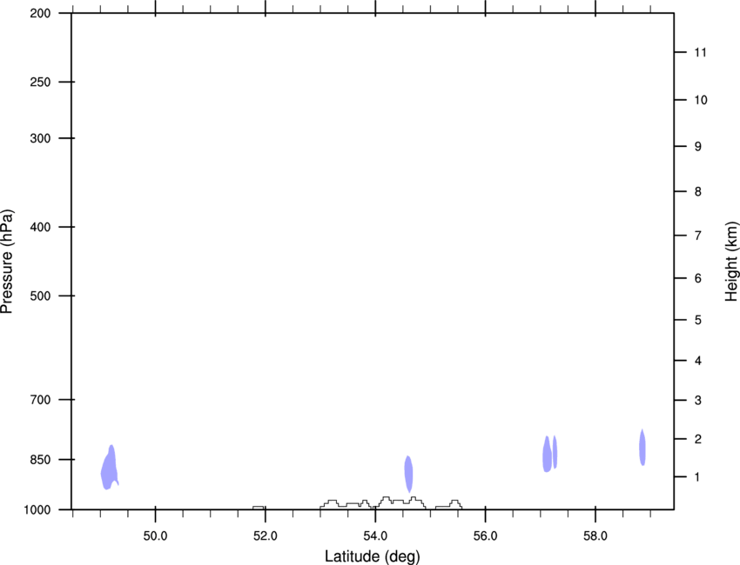This screenshot has width=740, height=565.
Task: Click height tick label 6
Action: 697,278
